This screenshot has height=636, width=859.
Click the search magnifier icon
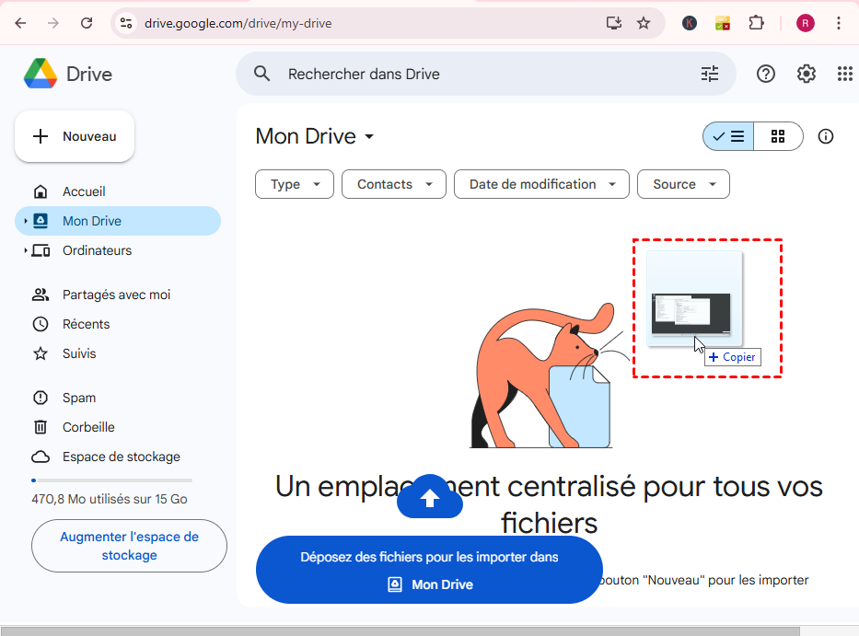coord(261,74)
